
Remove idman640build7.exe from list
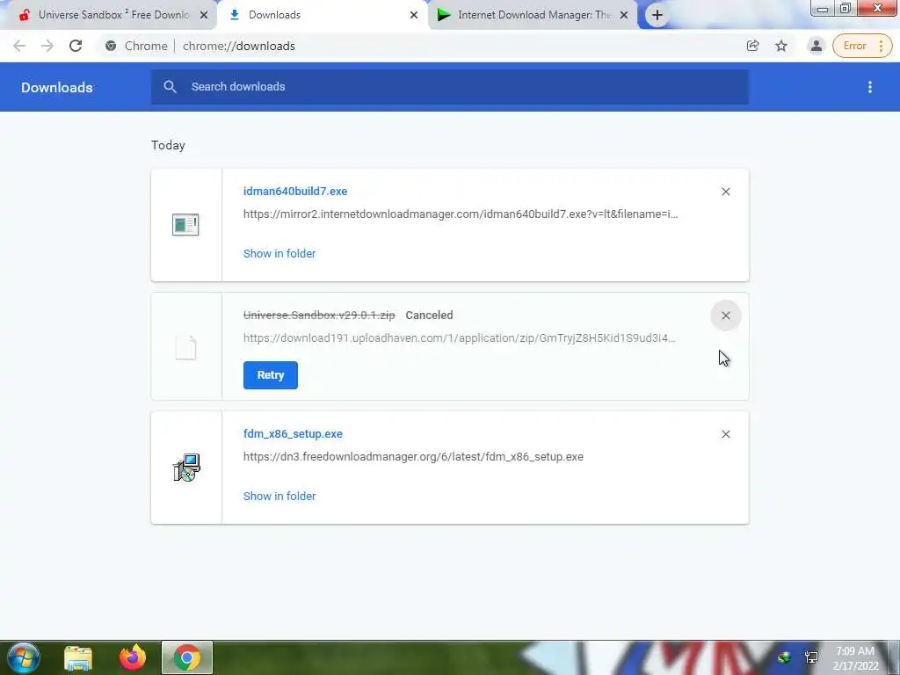click(x=725, y=192)
